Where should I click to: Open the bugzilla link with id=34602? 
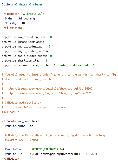coord(49,89)
